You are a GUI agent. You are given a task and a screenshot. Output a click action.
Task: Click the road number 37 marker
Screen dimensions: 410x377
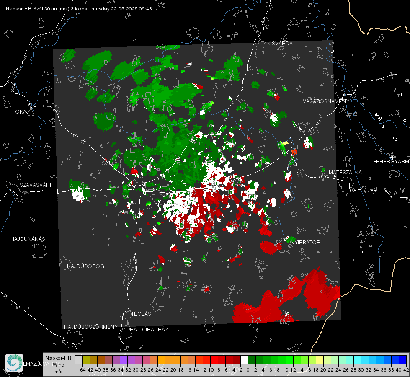click(x=13, y=72)
